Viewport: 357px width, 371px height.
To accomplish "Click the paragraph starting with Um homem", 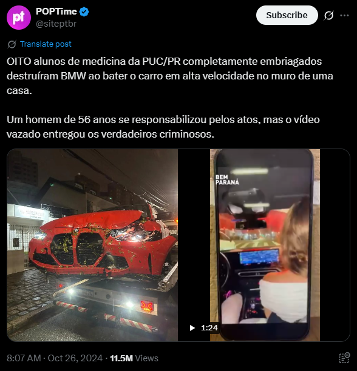I will click(x=163, y=127).
